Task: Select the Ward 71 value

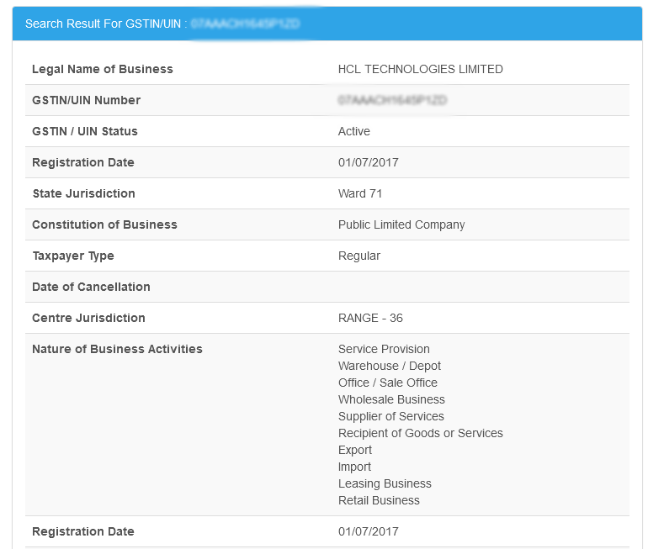Action: (359, 193)
